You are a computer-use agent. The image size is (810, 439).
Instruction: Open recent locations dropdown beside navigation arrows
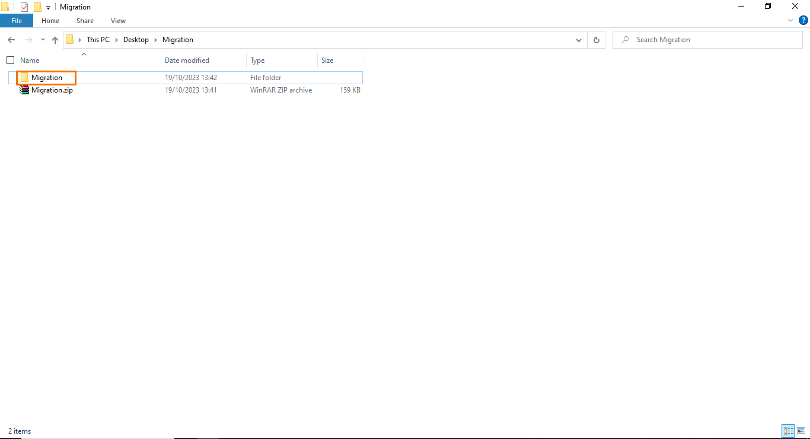(x=42, y=39)
